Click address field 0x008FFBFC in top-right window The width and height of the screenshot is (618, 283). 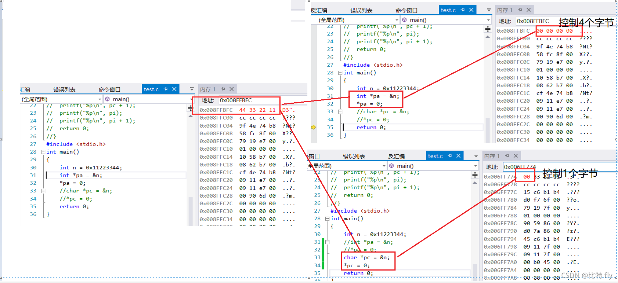[566, 21]
